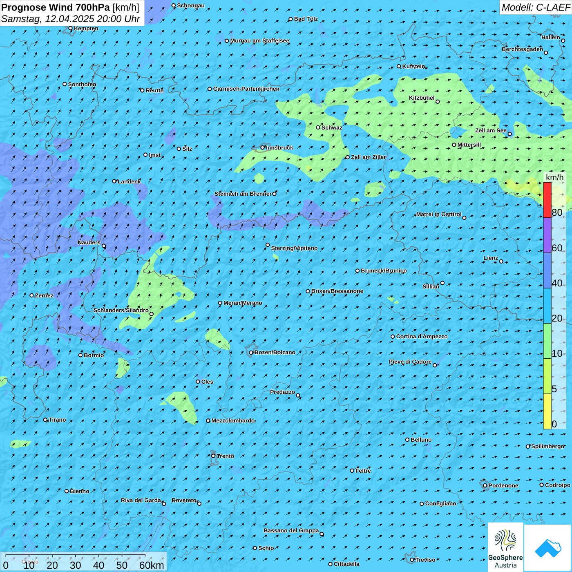This screenshot has width=572, height=572.
Task: Click the 'Cittadella' city label
Action: [347, 564]
